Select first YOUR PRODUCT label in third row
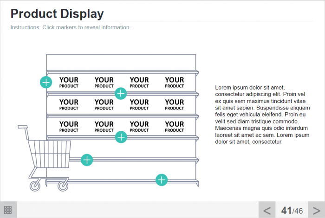The width and height of the screenshot is (325, 218). 69,126
